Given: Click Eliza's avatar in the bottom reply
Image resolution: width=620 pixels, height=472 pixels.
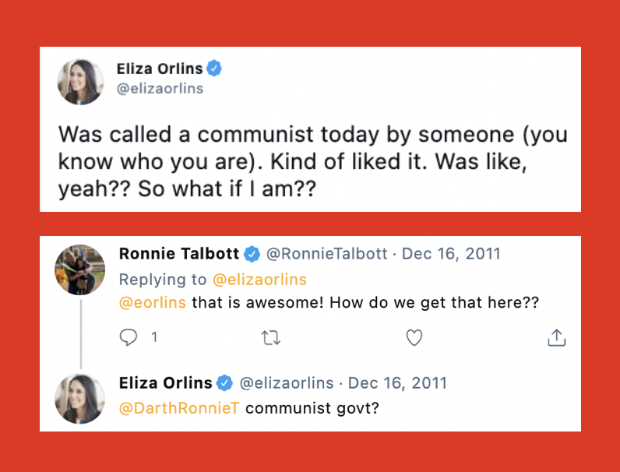Looking at the screenshot, I should [80, 399].
